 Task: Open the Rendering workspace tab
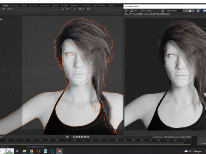pos(75,6)
